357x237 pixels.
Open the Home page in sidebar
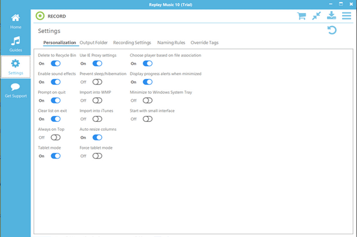[16, 21]
